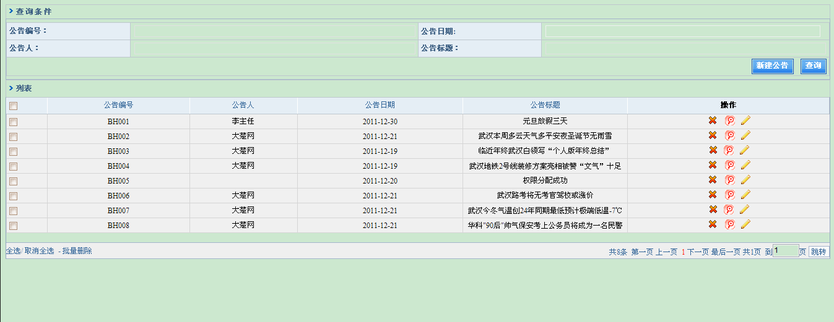The image size is (834, 322).
Task: Click the page number input box
Action: coord(786,250)
